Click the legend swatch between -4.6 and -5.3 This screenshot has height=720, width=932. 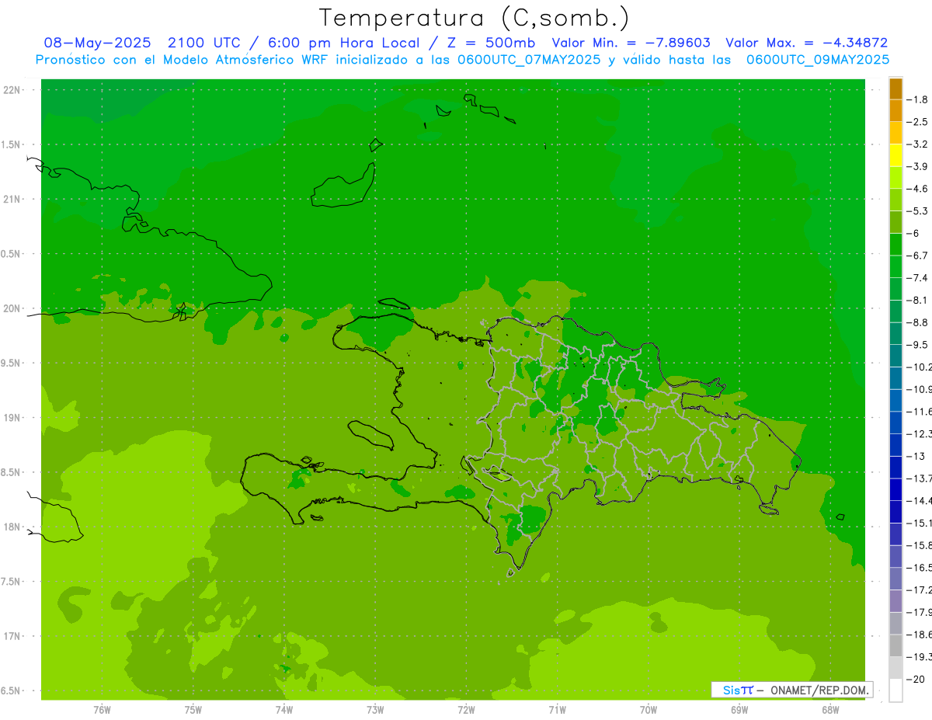tap(895, 200)
